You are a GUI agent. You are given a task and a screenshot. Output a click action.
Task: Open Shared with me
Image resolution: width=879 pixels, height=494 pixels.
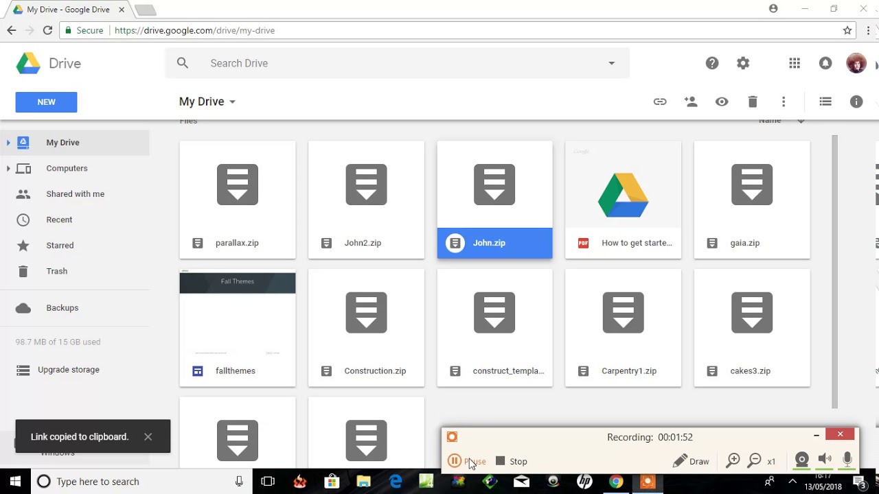coord(75,194)
